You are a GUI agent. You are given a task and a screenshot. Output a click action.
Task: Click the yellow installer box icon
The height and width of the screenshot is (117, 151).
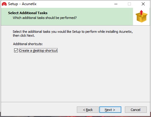pyautogui.click(x=141, y=17)
